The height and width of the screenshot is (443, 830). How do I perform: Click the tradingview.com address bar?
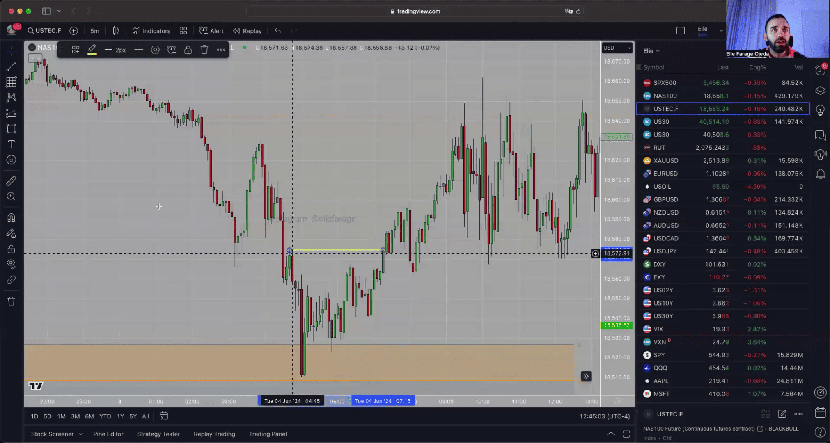[415, 11]
